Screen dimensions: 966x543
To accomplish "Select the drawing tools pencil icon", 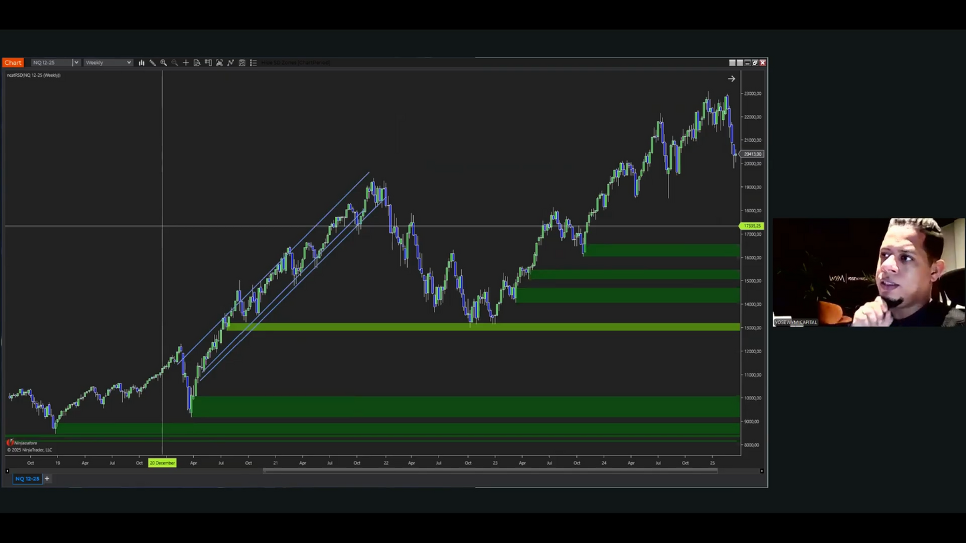I will [152, 63].
